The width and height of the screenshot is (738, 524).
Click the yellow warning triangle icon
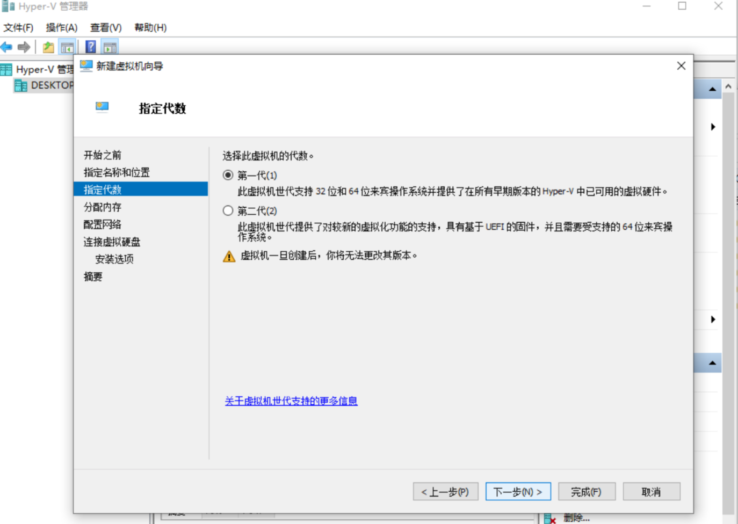tap(229, 256)
